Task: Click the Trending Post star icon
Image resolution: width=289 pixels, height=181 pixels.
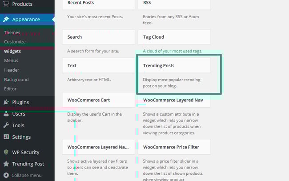Action: pos(6,164)
